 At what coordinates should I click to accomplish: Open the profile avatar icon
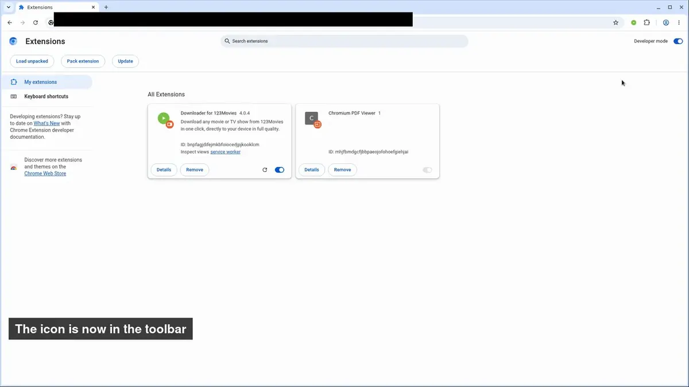pos(666,22)
